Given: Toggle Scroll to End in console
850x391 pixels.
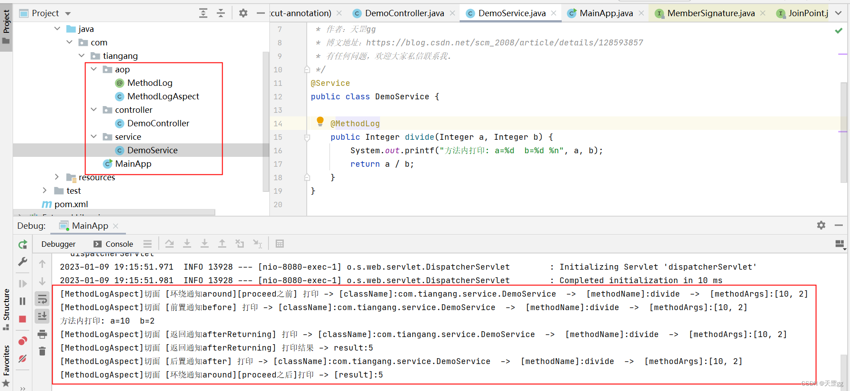Looking at the screenshot, I should (42, 316).
